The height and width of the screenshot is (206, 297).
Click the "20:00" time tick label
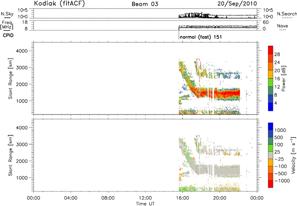pyautogui.click(x=220, y=198)
